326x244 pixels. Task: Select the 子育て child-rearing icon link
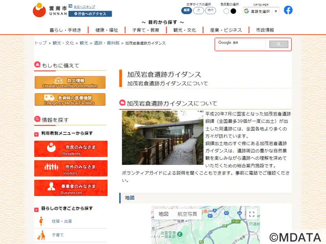click(42, 235)
